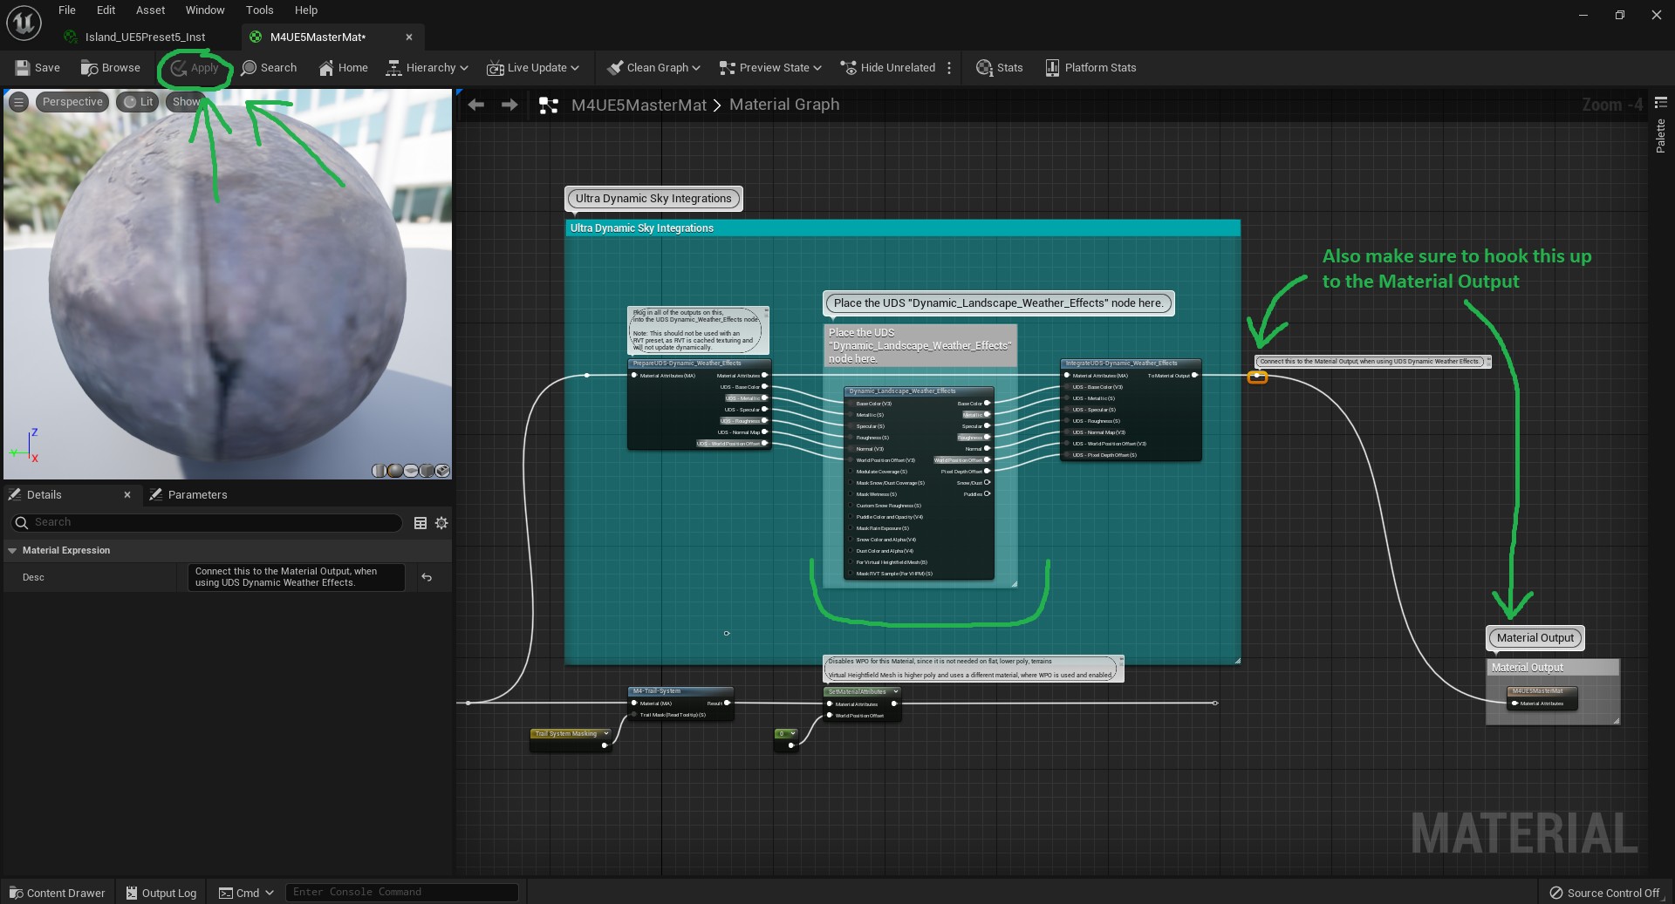Viewport: 1675px width, 904px height.
Task: Select the highlighted orange reroute node
Action: point(1257,377)
